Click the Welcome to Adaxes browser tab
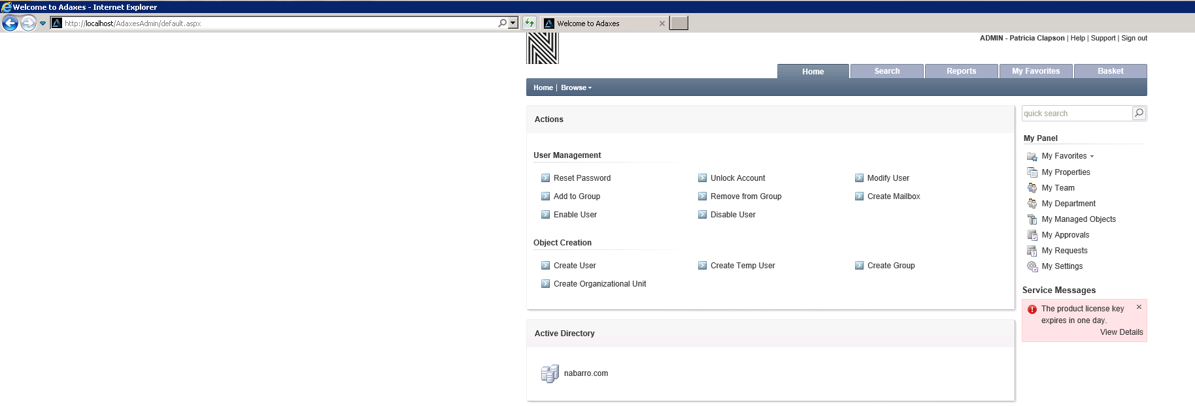Viewport: 1195px width, 406px height. [x=604, y=23]
